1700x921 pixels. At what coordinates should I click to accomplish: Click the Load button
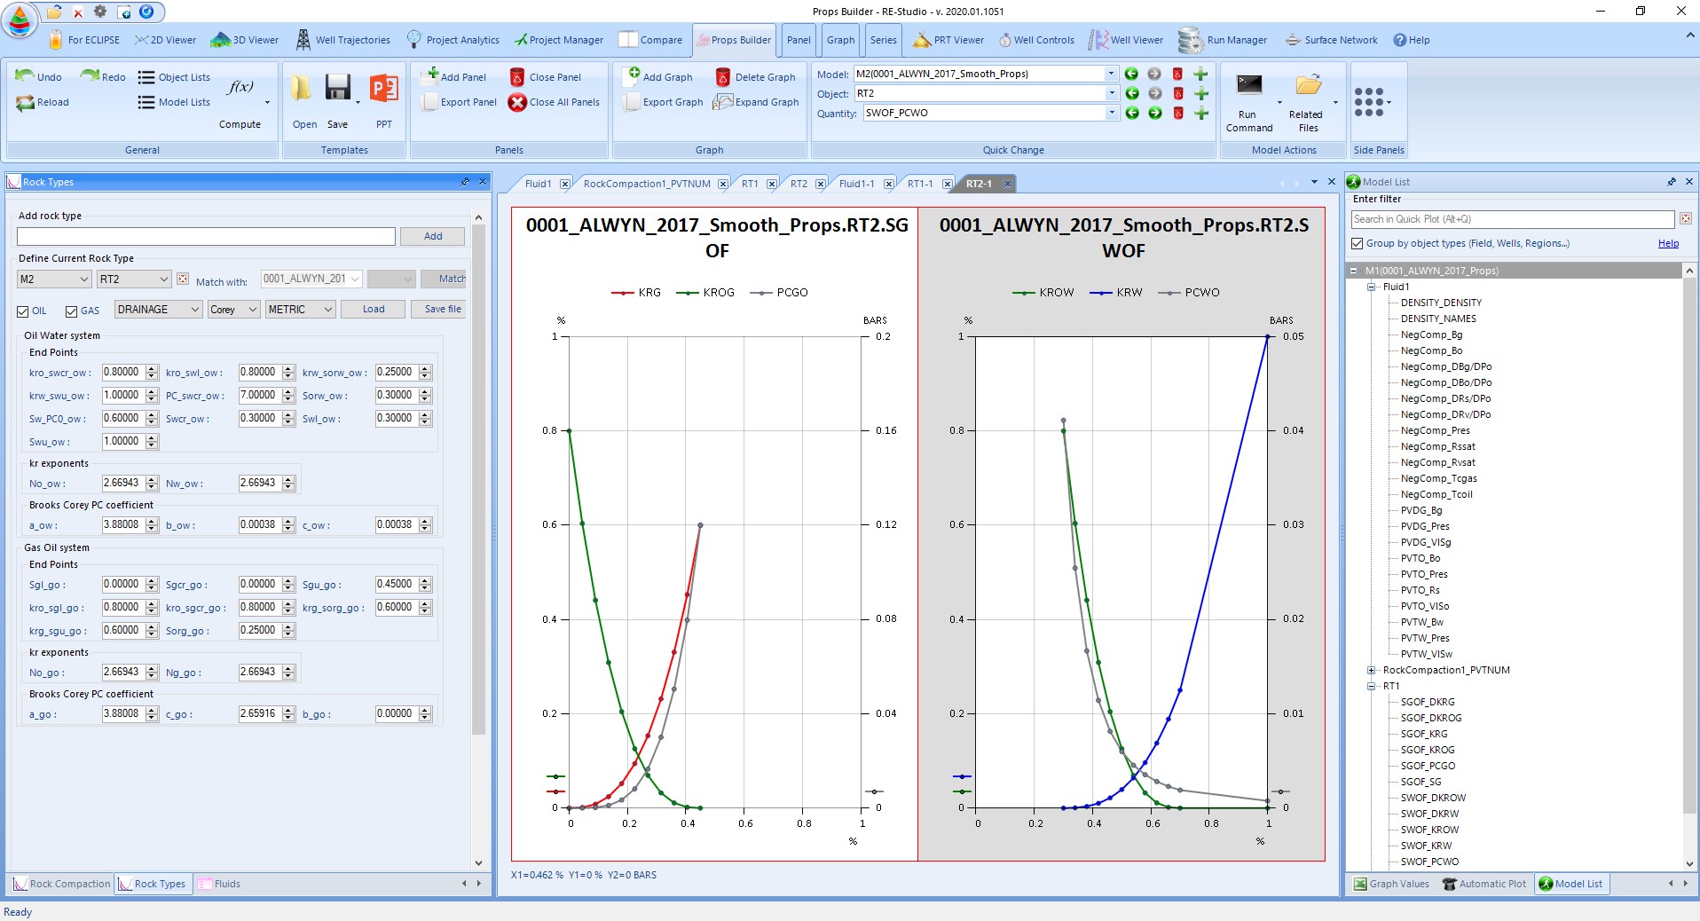click(374, 309)
